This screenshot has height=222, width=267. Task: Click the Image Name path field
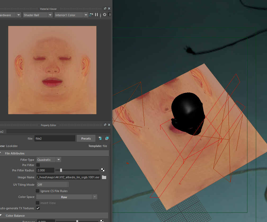point(68,177)
